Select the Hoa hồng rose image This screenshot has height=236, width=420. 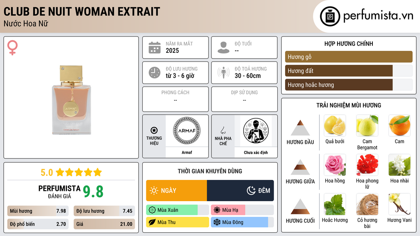tap(335, 165)
